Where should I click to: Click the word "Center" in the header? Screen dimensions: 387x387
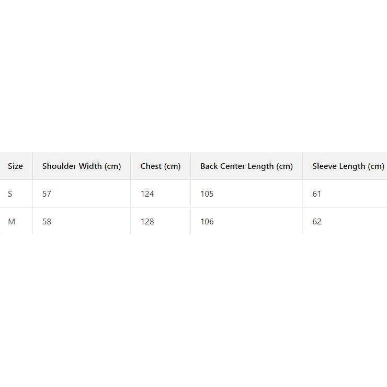tap(233, 166)
